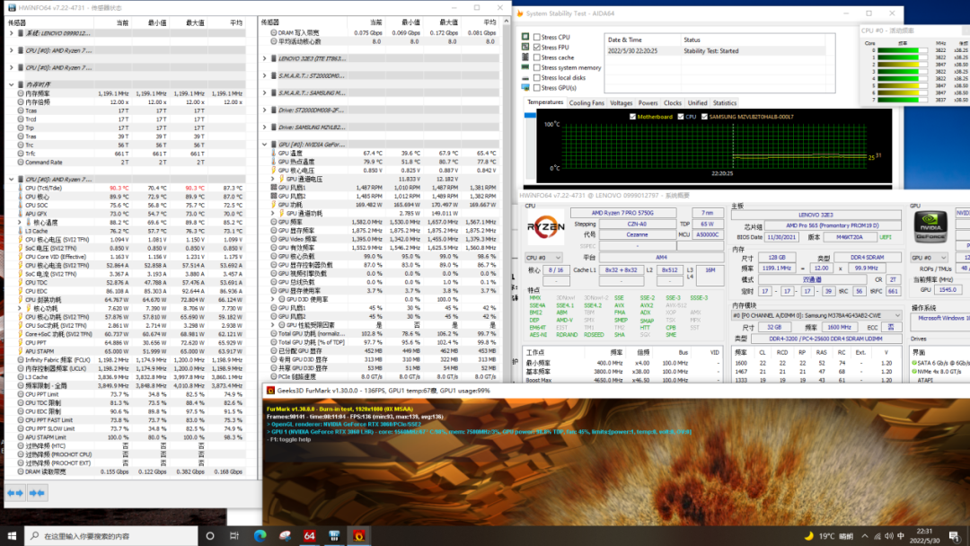The height and width of the screenshot is (546, 970).
Task: Enable the Stress CPU checkbox
Action: pos(537,37)
